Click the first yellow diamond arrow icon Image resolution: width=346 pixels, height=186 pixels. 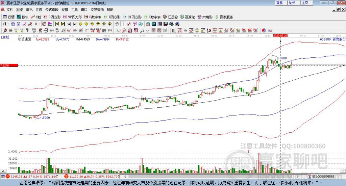click(80, 24)
